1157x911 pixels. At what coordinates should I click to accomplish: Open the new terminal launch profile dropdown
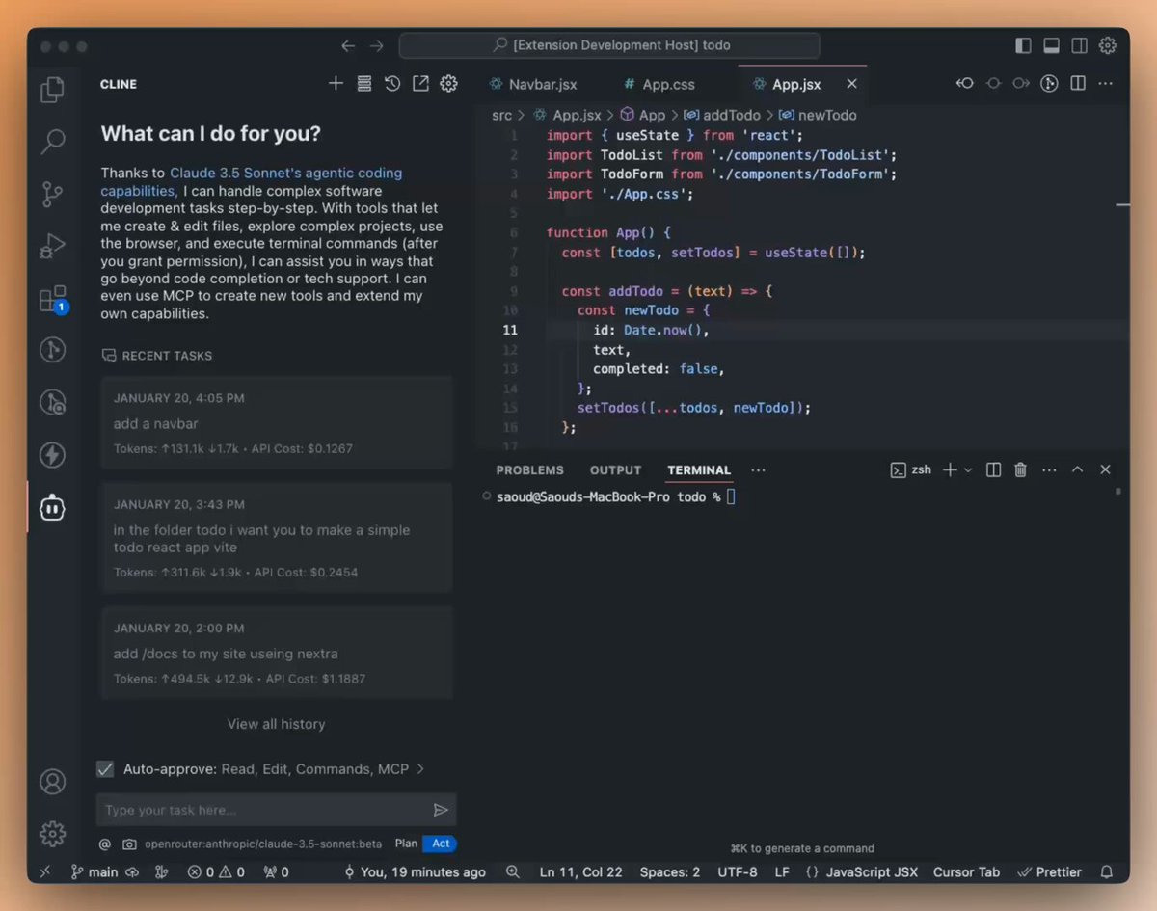[968, 469]
